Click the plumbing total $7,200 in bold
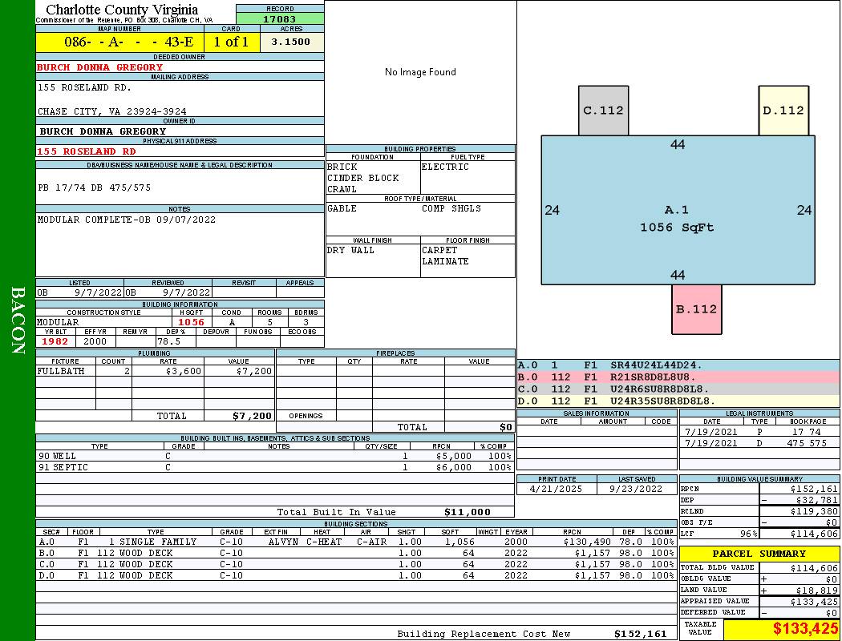 pyautogui.click(x=253, y=416)
